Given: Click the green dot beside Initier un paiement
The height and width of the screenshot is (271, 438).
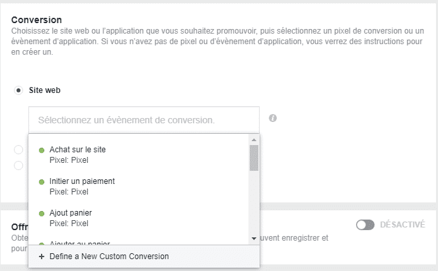Looking at the screenshot, I should 42,181.
